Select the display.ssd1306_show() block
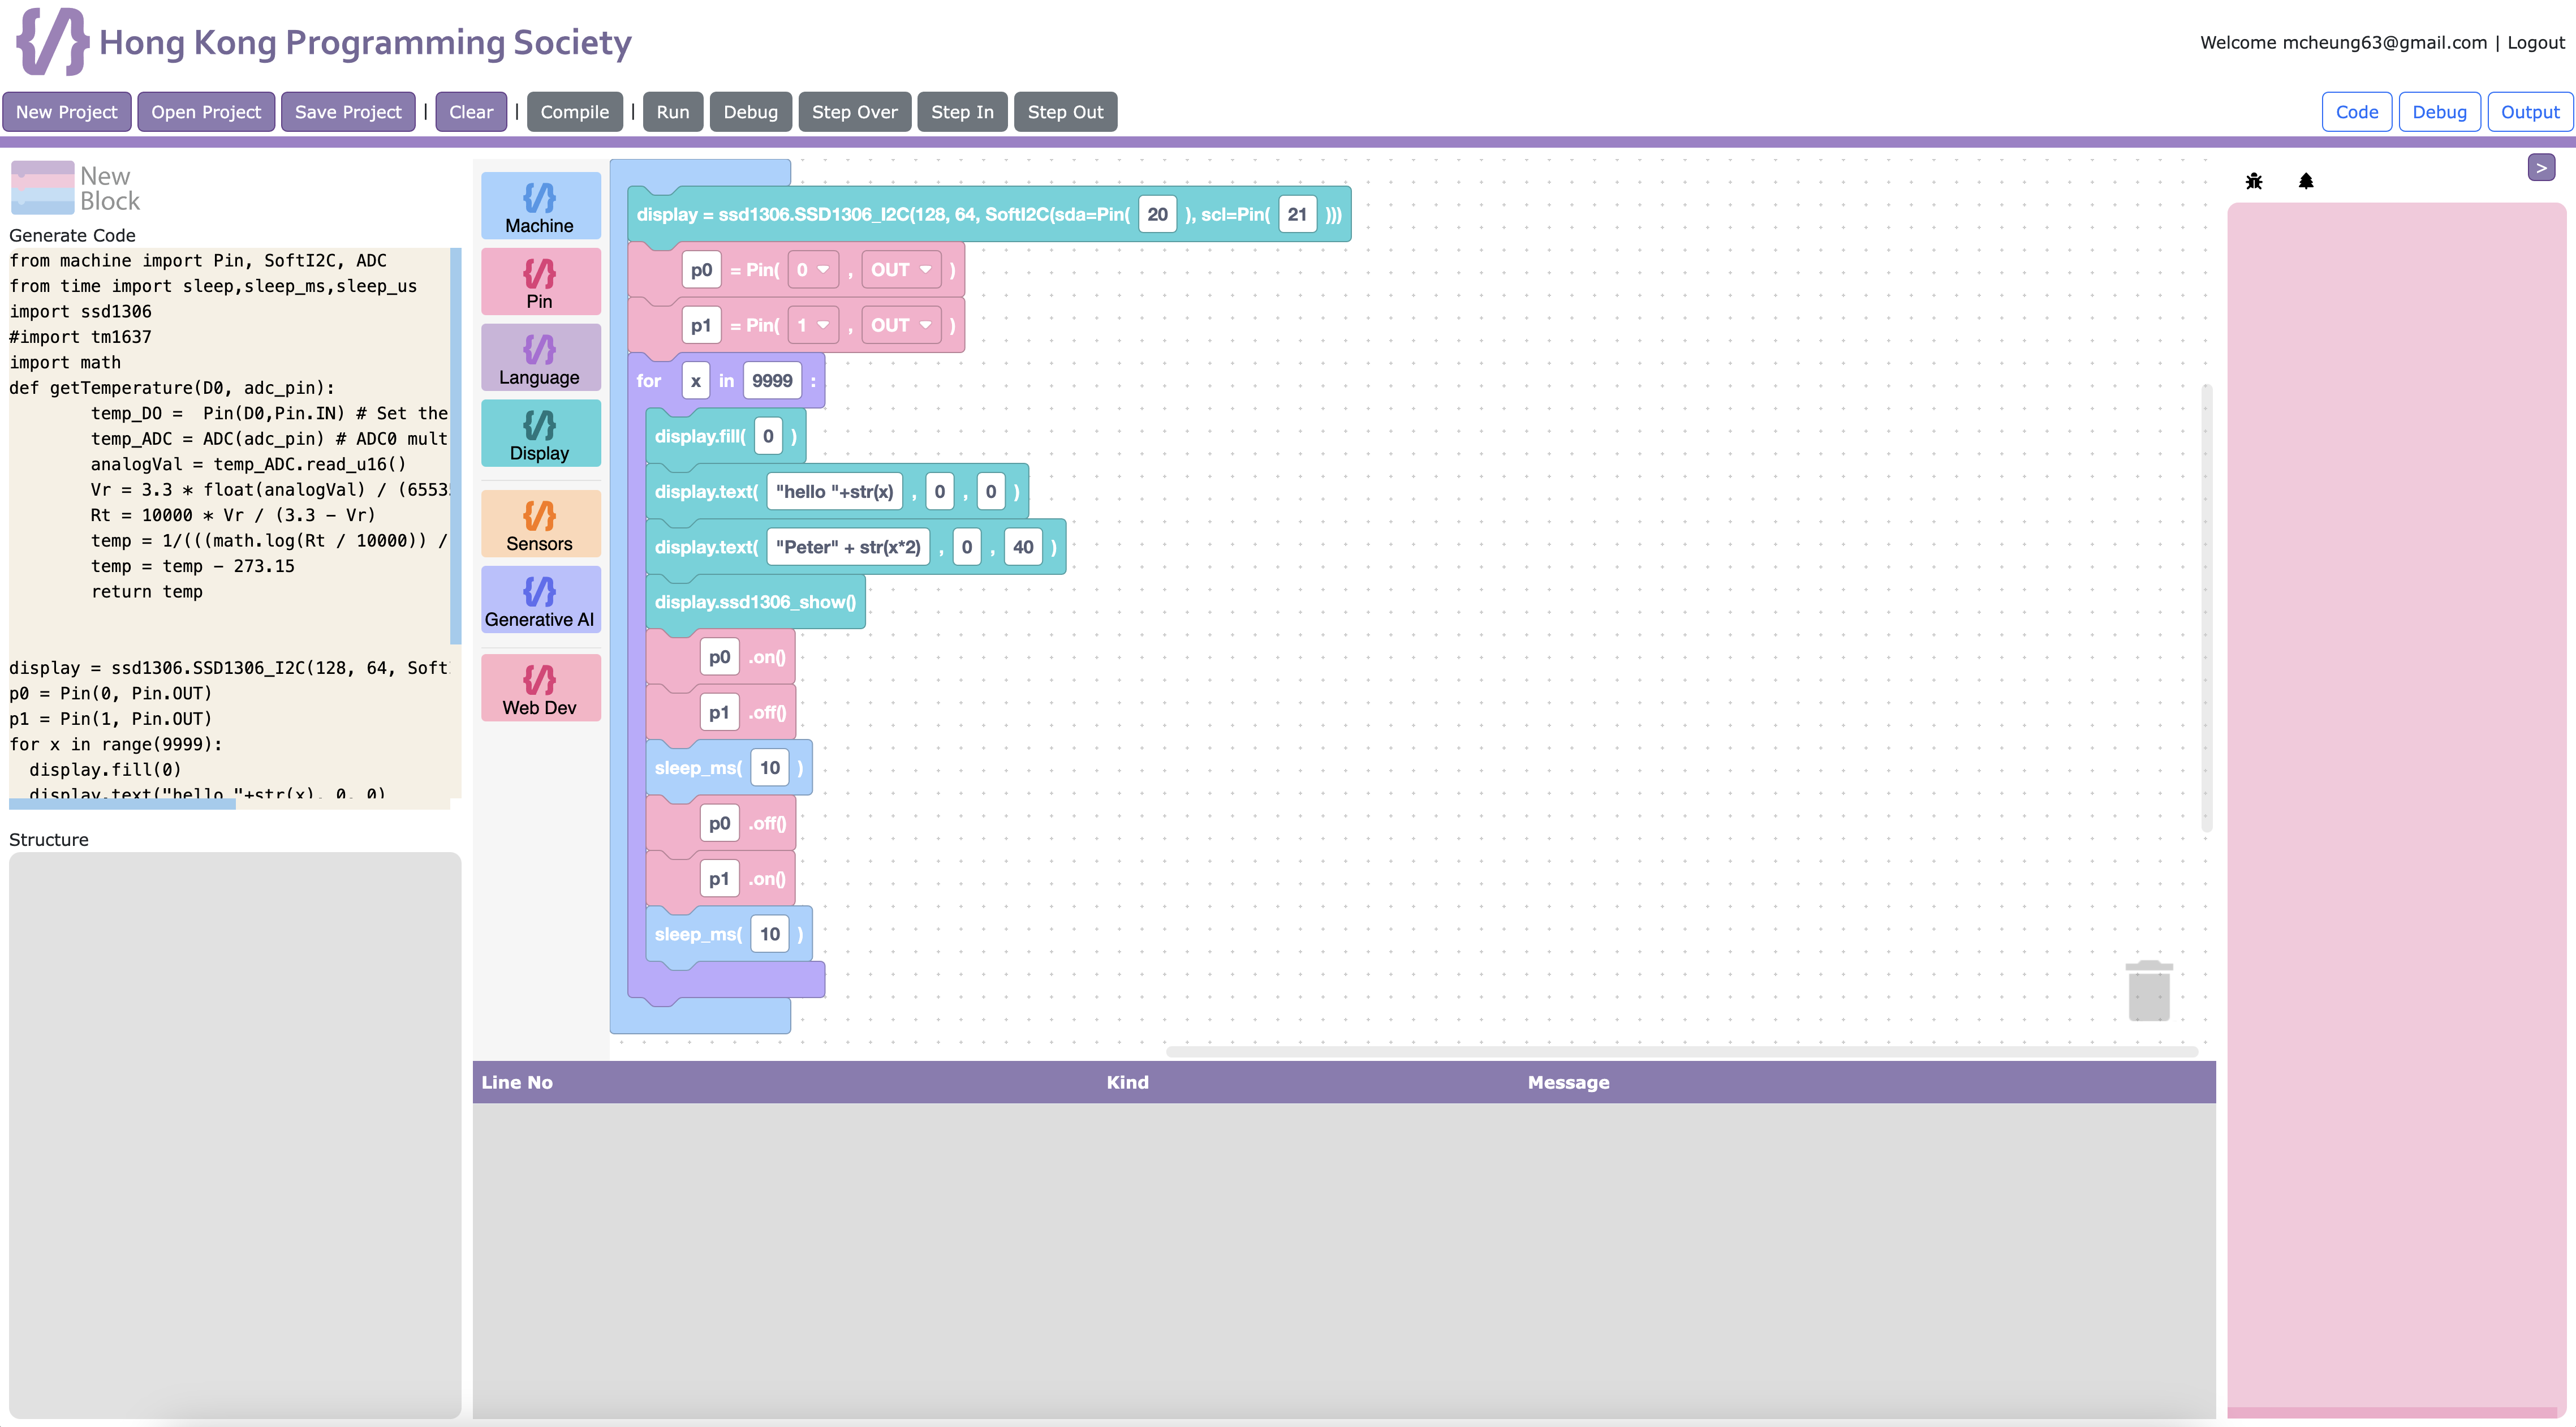Viewport: 2576px width, 1427px height. (755, 602)
